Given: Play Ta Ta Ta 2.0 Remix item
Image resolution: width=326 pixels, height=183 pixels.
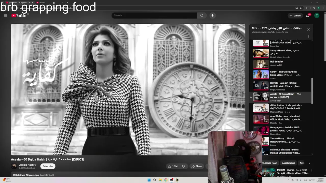Looking at the screenshot, I should pyautogui.click(x=281, y=108).
